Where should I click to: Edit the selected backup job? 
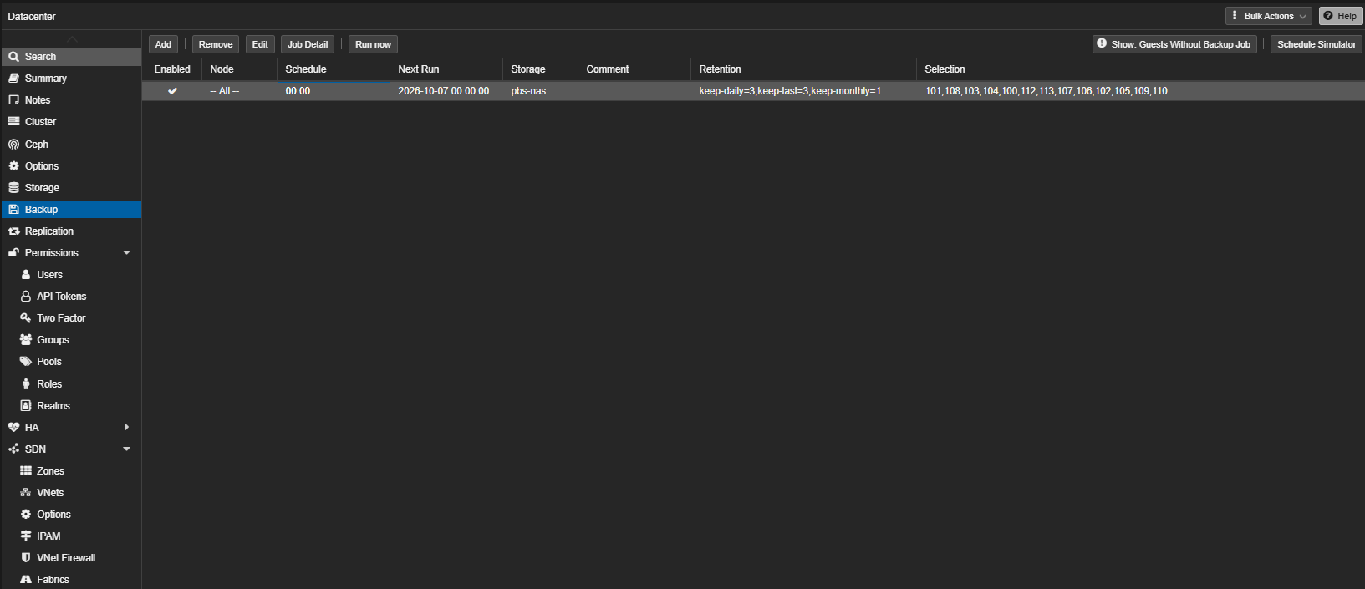[260, 44]
